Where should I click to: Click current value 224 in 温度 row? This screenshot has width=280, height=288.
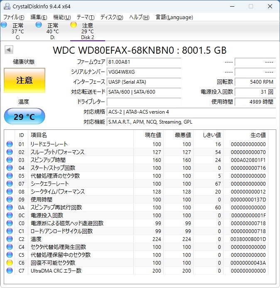[x=157, y=239]
